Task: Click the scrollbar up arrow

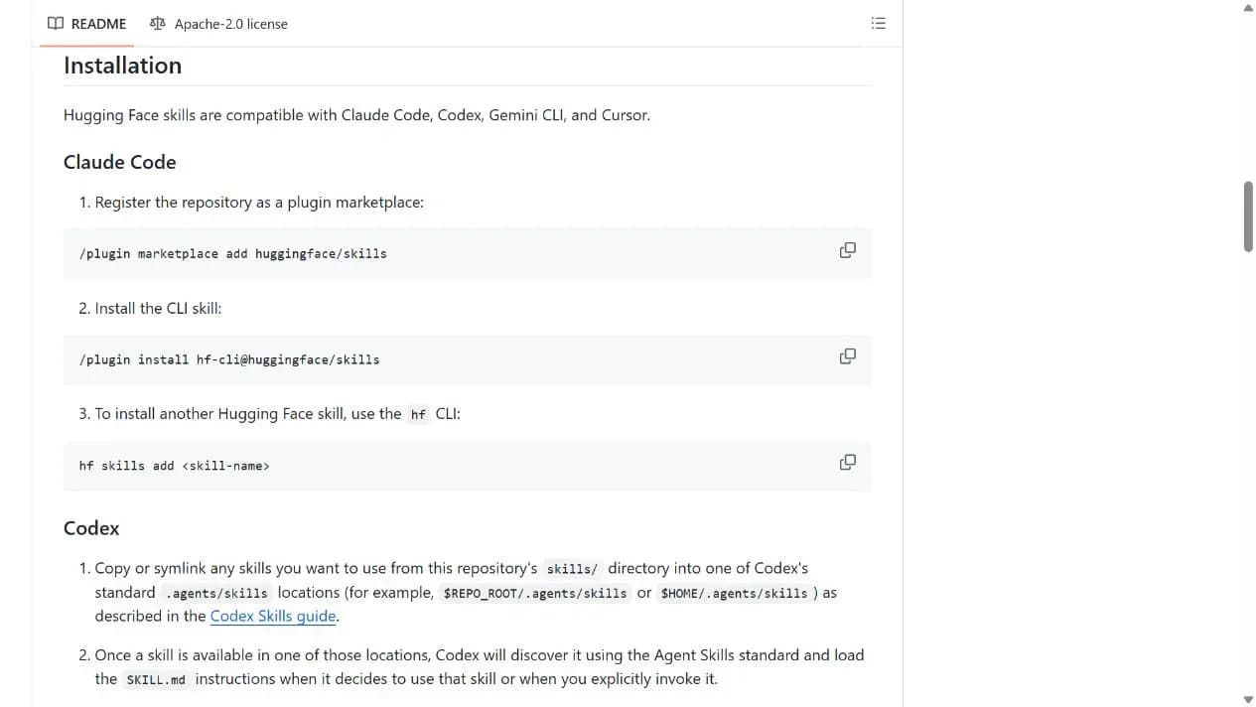Action: (1248, 8)
